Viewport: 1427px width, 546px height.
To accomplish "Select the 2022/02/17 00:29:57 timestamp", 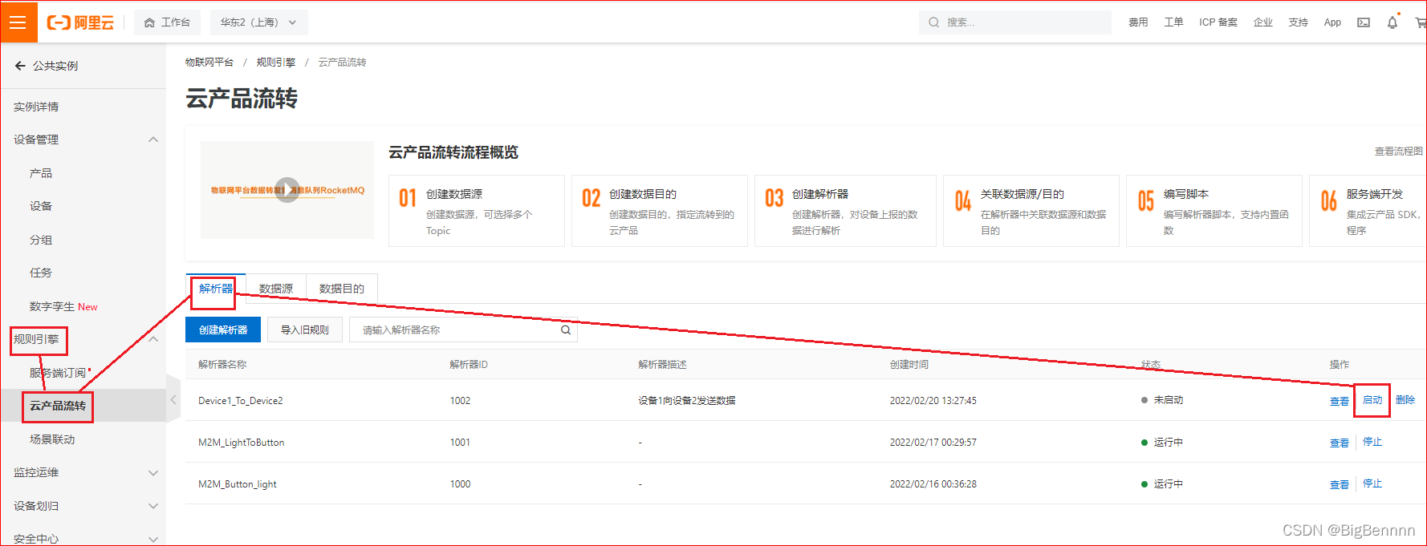I will (x=933, y=442).
